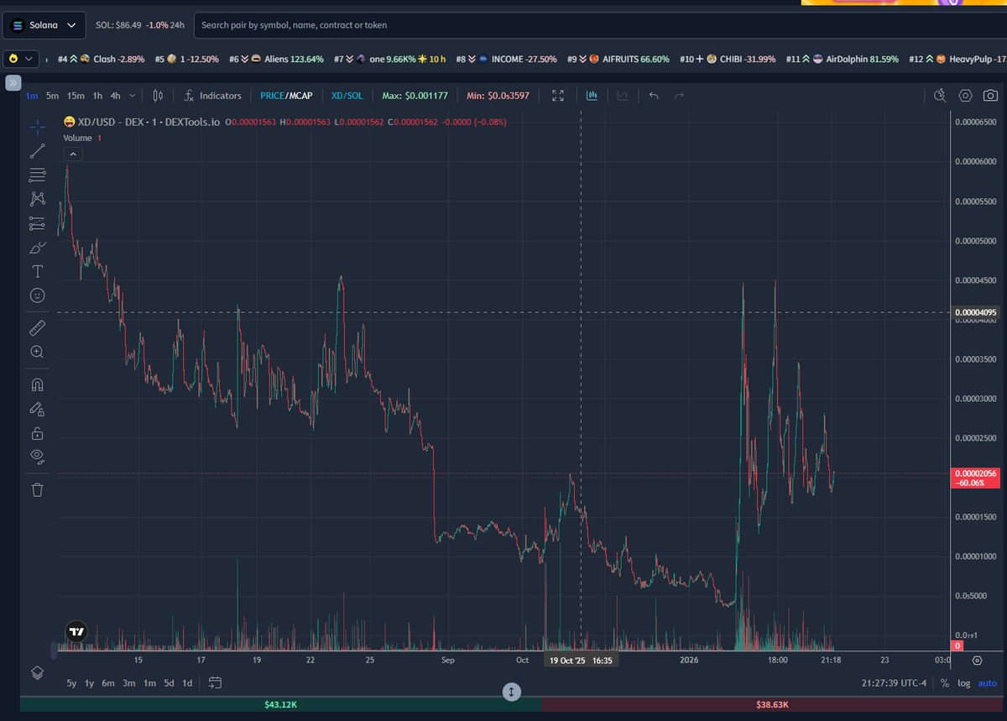Set date range to 5d

(170, 683)
